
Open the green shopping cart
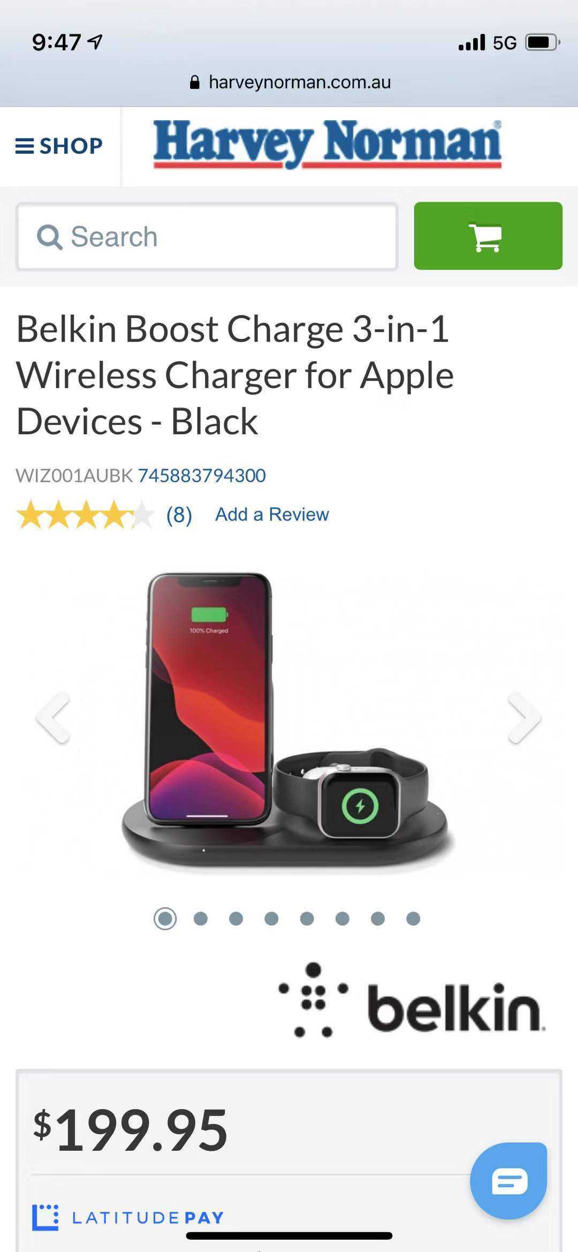(x=488, y=236)
